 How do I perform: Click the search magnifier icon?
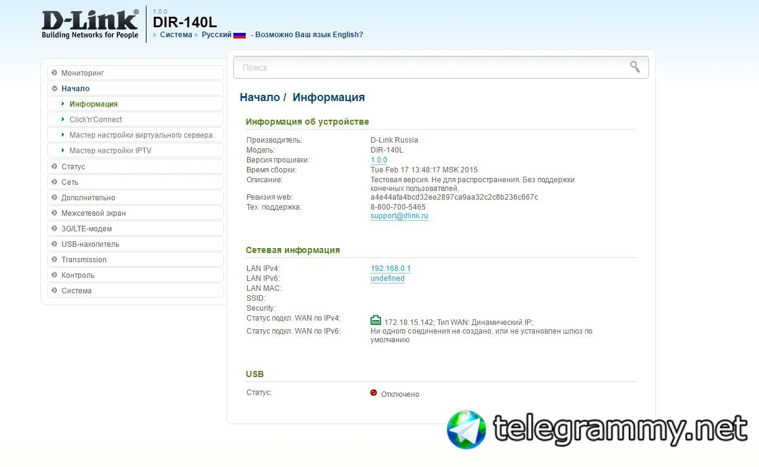pyautogui.click(x=635, y=67)
